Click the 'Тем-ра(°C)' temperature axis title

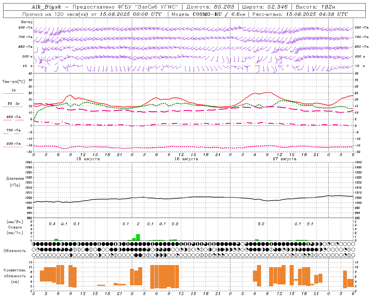click(14, 82)
